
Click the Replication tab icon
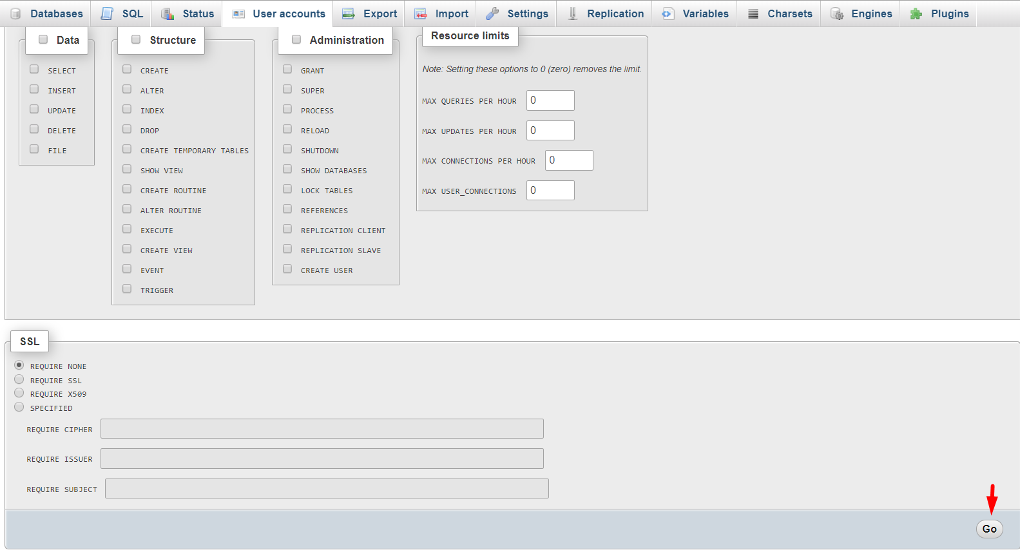[x=572, y=14]
